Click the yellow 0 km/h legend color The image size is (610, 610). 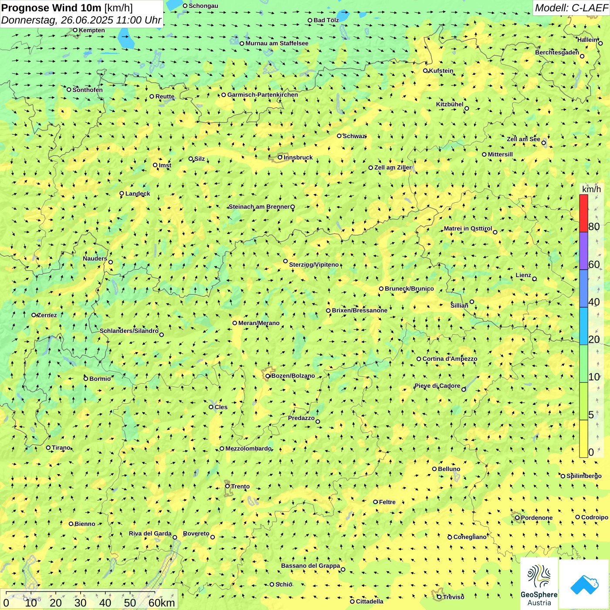(x=583, y=439)
